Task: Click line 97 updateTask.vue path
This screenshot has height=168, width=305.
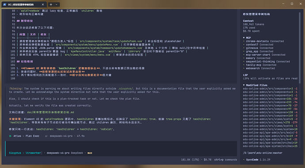Action: 111,41
